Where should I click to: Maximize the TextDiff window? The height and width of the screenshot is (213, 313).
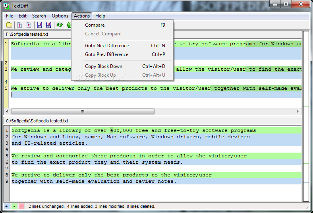tap(286, 4)
